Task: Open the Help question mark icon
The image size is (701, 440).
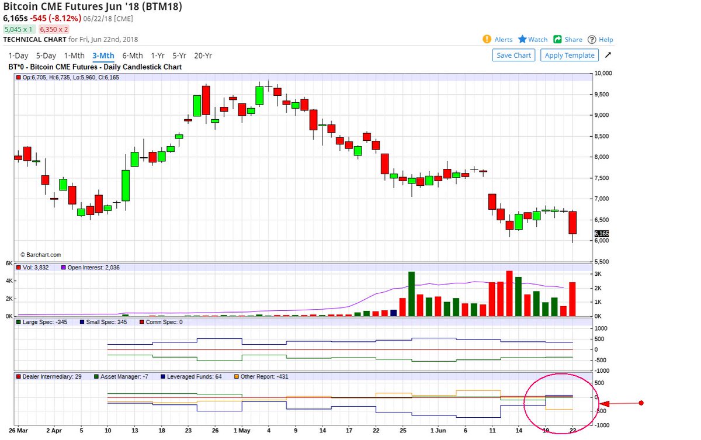Action: point(592,39)
